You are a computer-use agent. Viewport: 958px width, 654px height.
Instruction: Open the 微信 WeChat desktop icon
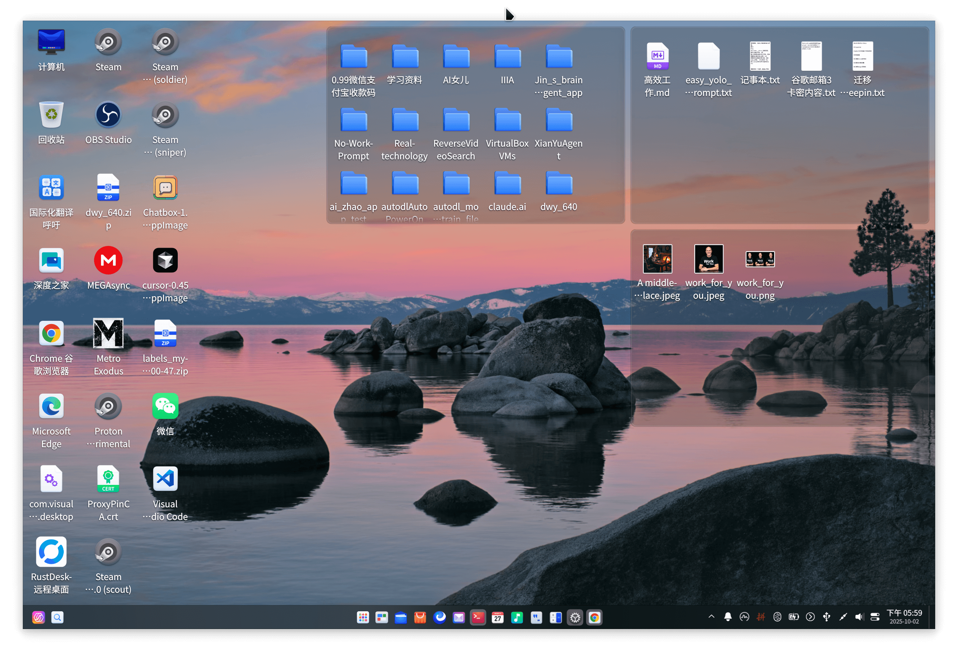tap(165, 406)
